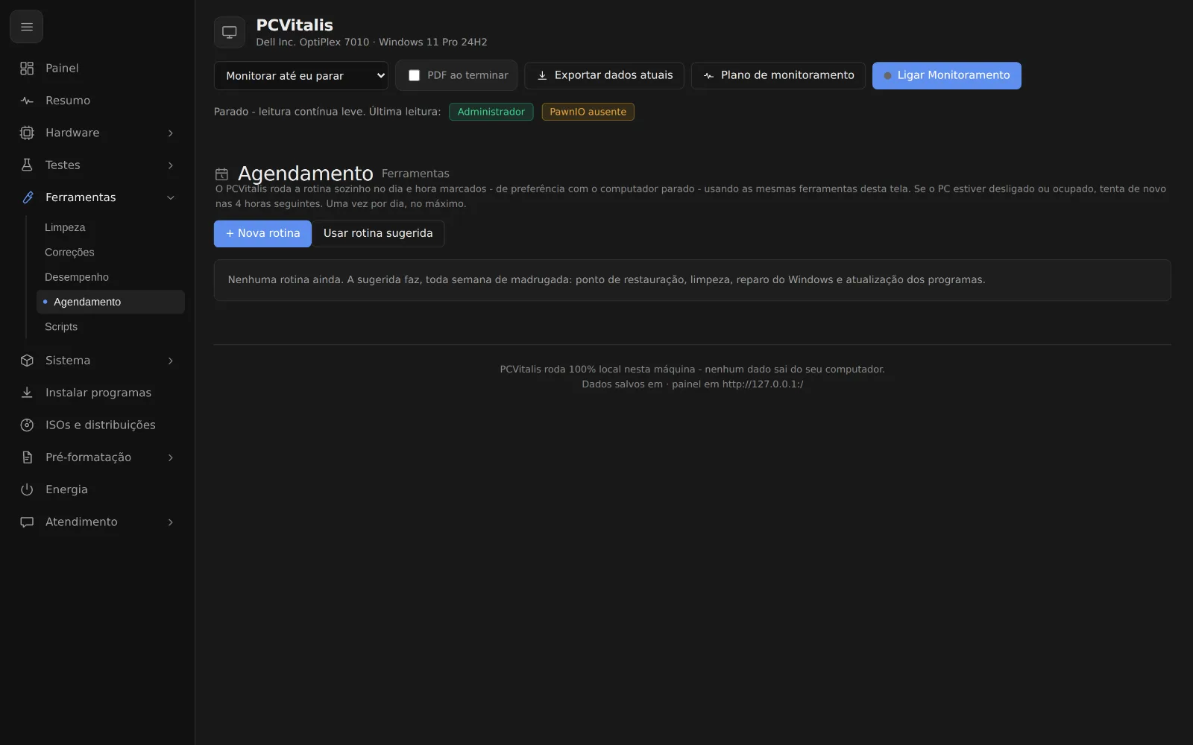Click the monitor icon beside PCVitalis title
The image size is (1193, 745).
pyautogui.click(x=230, y=32)
